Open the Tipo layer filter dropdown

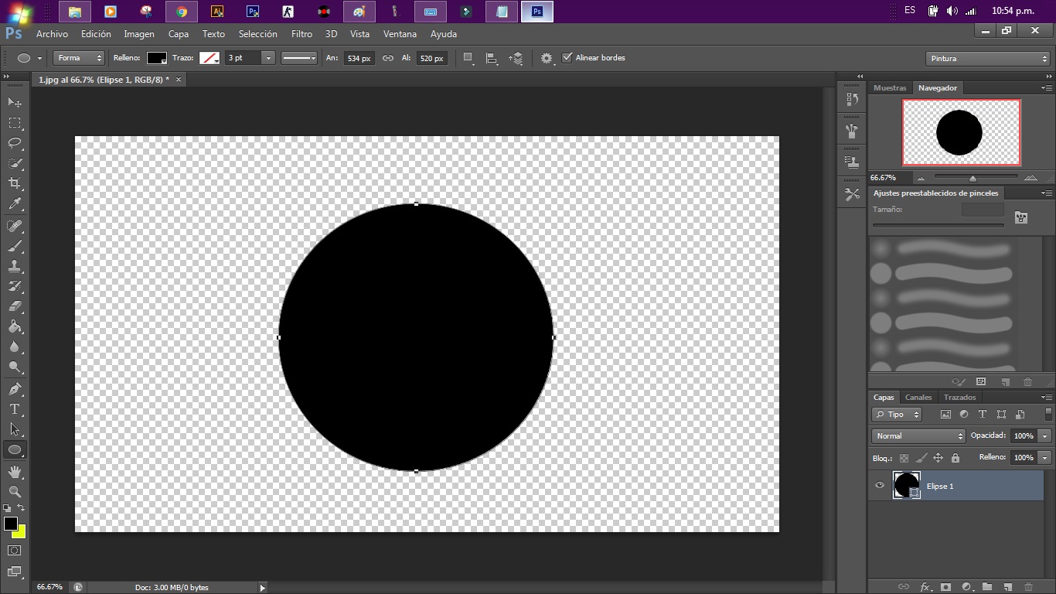pyautogui.click(x=897, y=415)
